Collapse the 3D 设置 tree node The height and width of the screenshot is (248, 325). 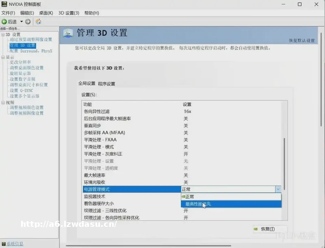(3, 35)
